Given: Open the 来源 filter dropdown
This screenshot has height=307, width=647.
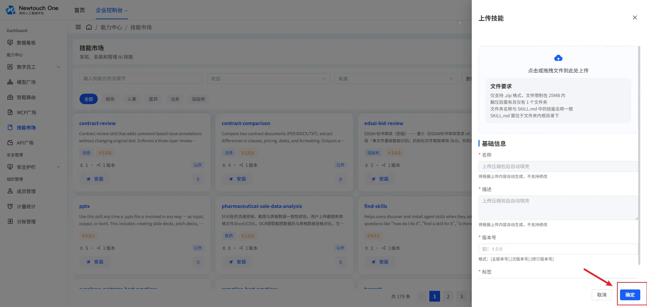Looking at the screenshot, I should (x=396, y=79).
